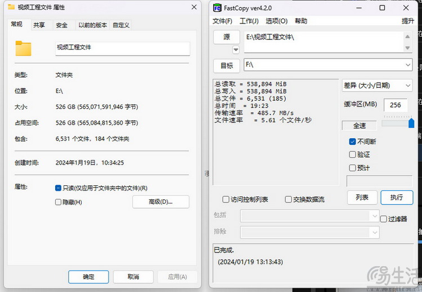Switch to the 常规 tab in properties

click(17, 25)
